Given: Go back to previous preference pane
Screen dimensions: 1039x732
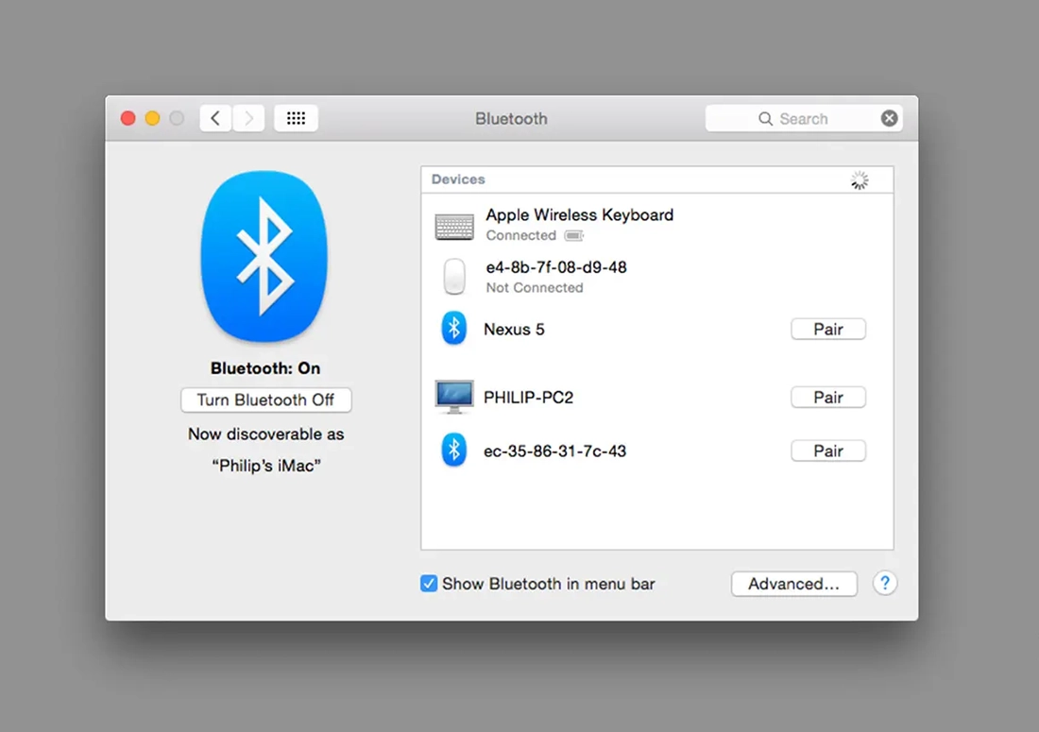Looking at the screenshot, I should pyautogui.click(x=215, y=118).
